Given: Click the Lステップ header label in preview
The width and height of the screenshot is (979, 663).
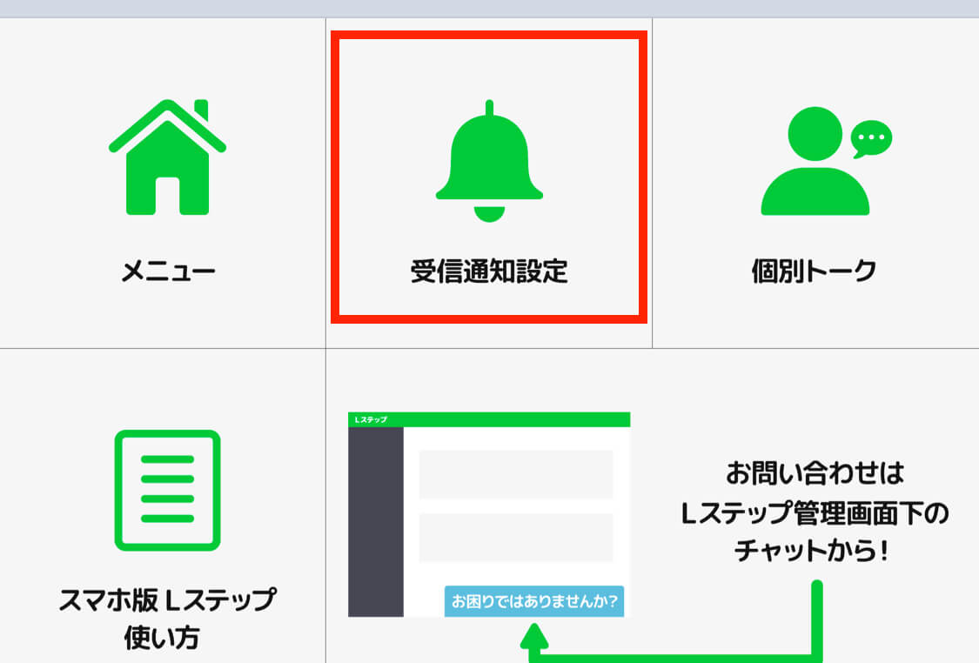Looking at the screenshot, I should click(371, 419).
